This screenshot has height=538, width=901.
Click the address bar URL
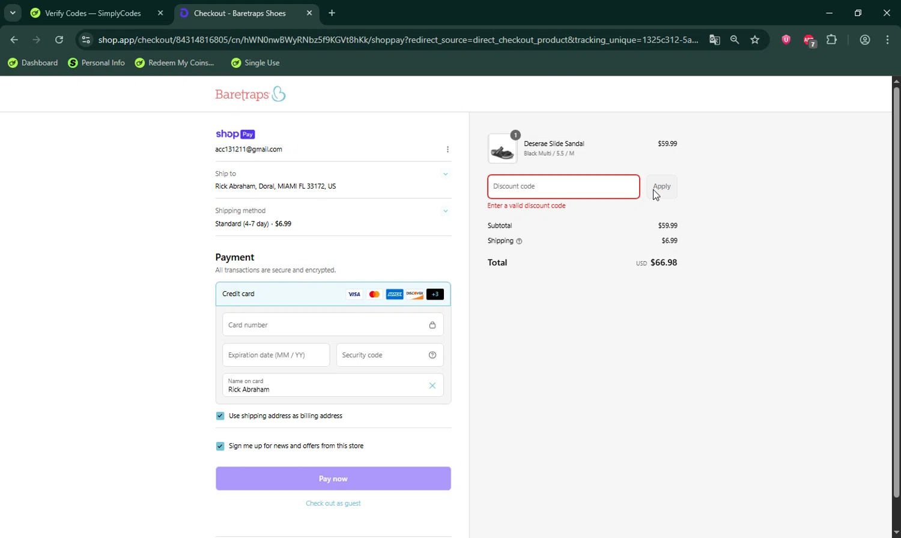[x=398, y=40]
